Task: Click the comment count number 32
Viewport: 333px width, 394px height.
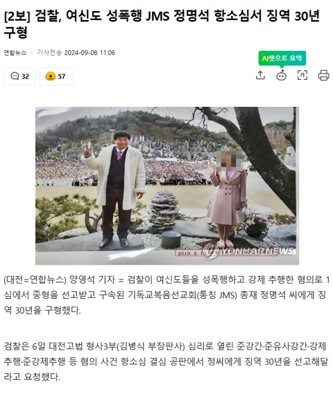Action: click(25, 76)
